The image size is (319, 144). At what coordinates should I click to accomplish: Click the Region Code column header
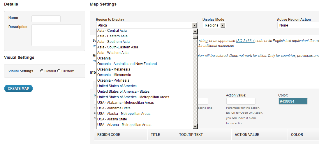(x=109, y=135)
